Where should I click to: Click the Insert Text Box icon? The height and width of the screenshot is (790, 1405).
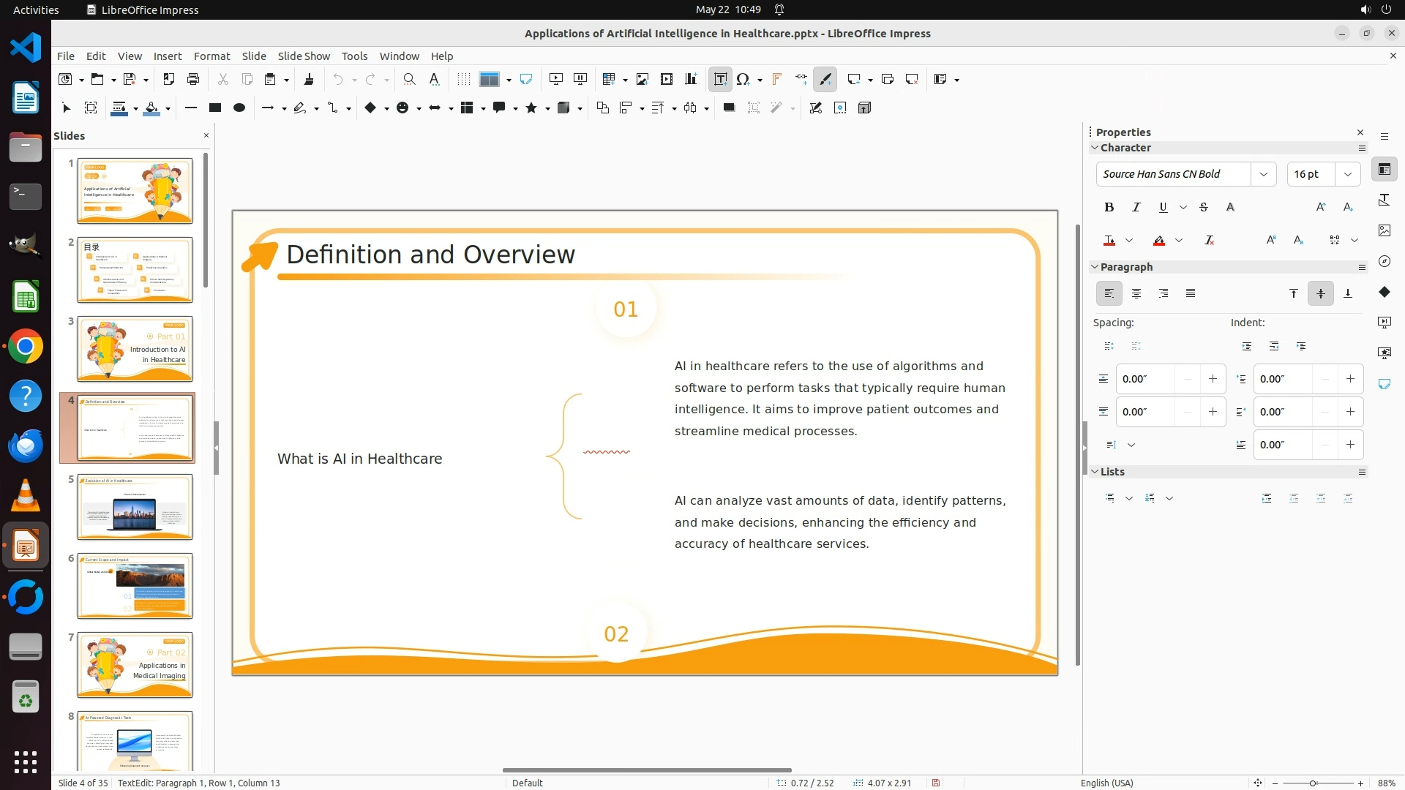coord(720,79)
